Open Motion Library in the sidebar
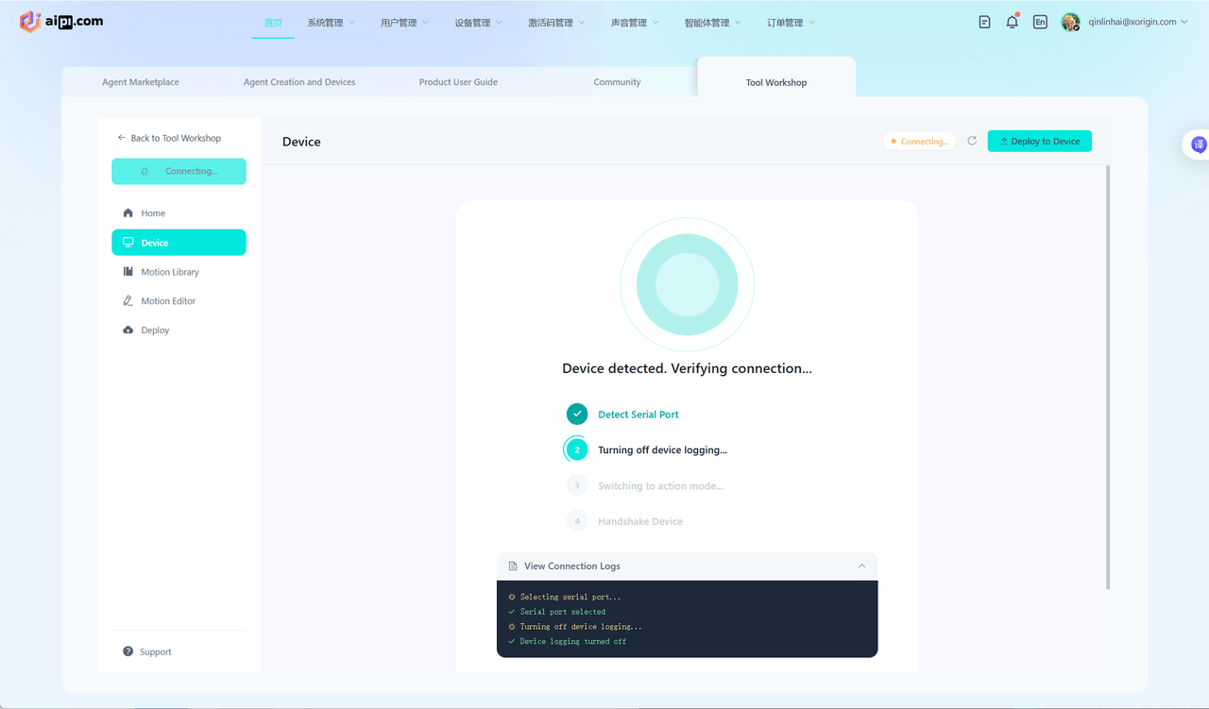The image size is (1209, 709). point(179,272)
